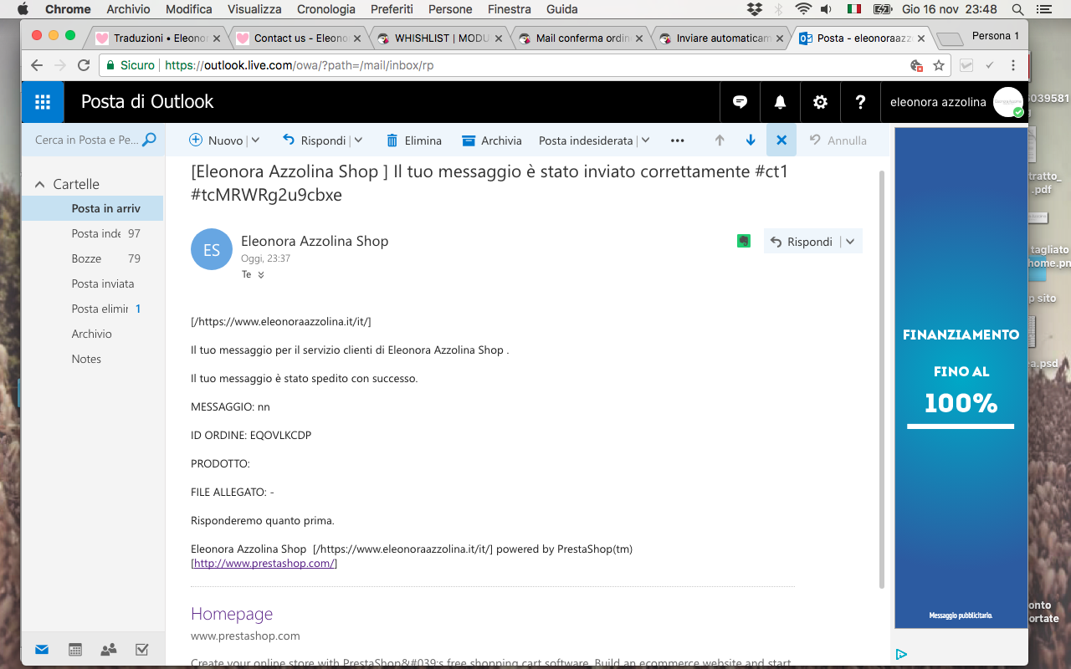The width and height of the screenshot is (1071, 669).
Task: Click the Nuovo button to compose mail
Action: coord(216,140)
